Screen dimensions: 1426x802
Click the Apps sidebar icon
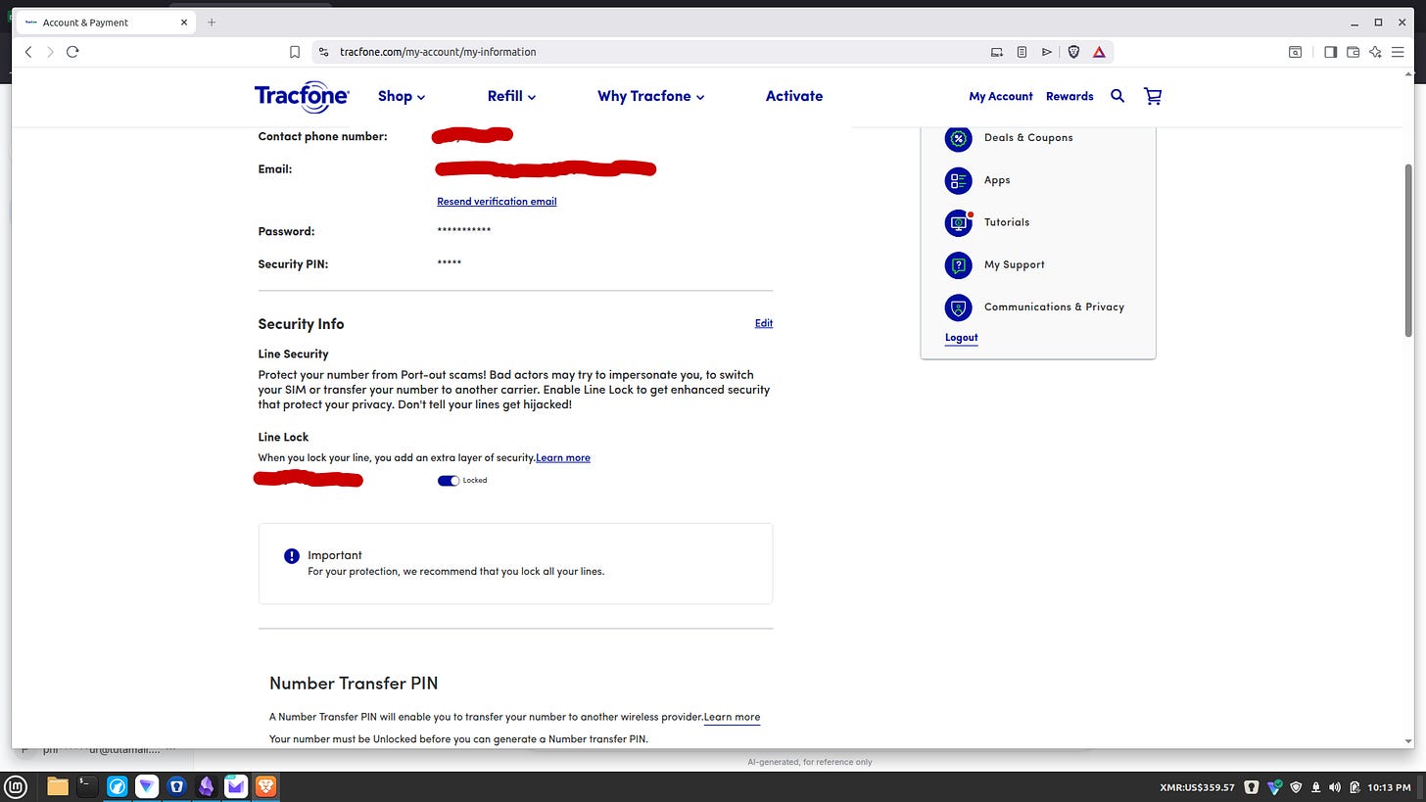958,180
